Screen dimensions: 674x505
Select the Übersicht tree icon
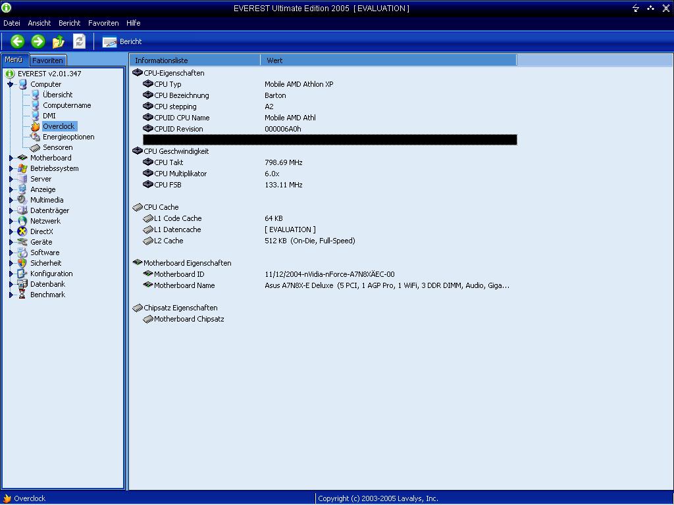coord(36,95)
